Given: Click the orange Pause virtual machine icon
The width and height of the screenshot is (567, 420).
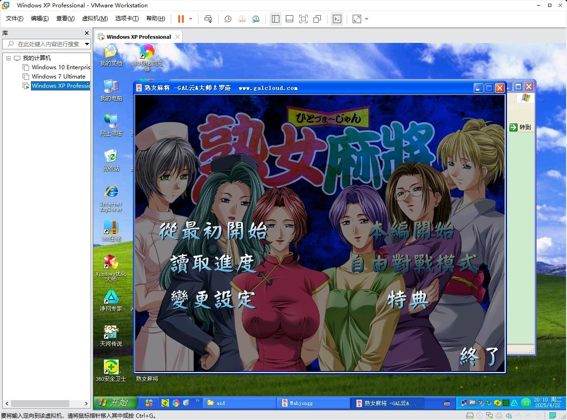Looking at the screenshot, I should (x=181, y=19).
